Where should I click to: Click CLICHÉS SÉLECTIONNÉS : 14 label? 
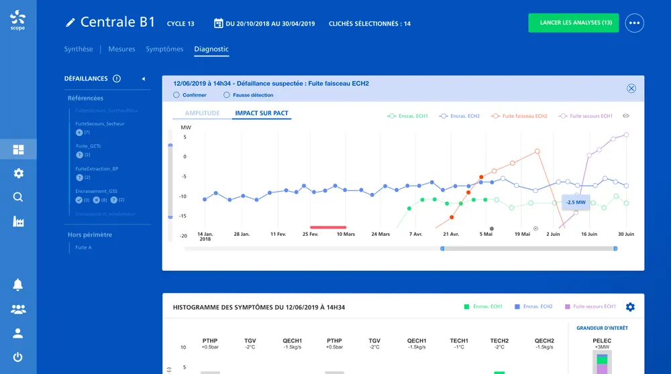tap(369, 24)
